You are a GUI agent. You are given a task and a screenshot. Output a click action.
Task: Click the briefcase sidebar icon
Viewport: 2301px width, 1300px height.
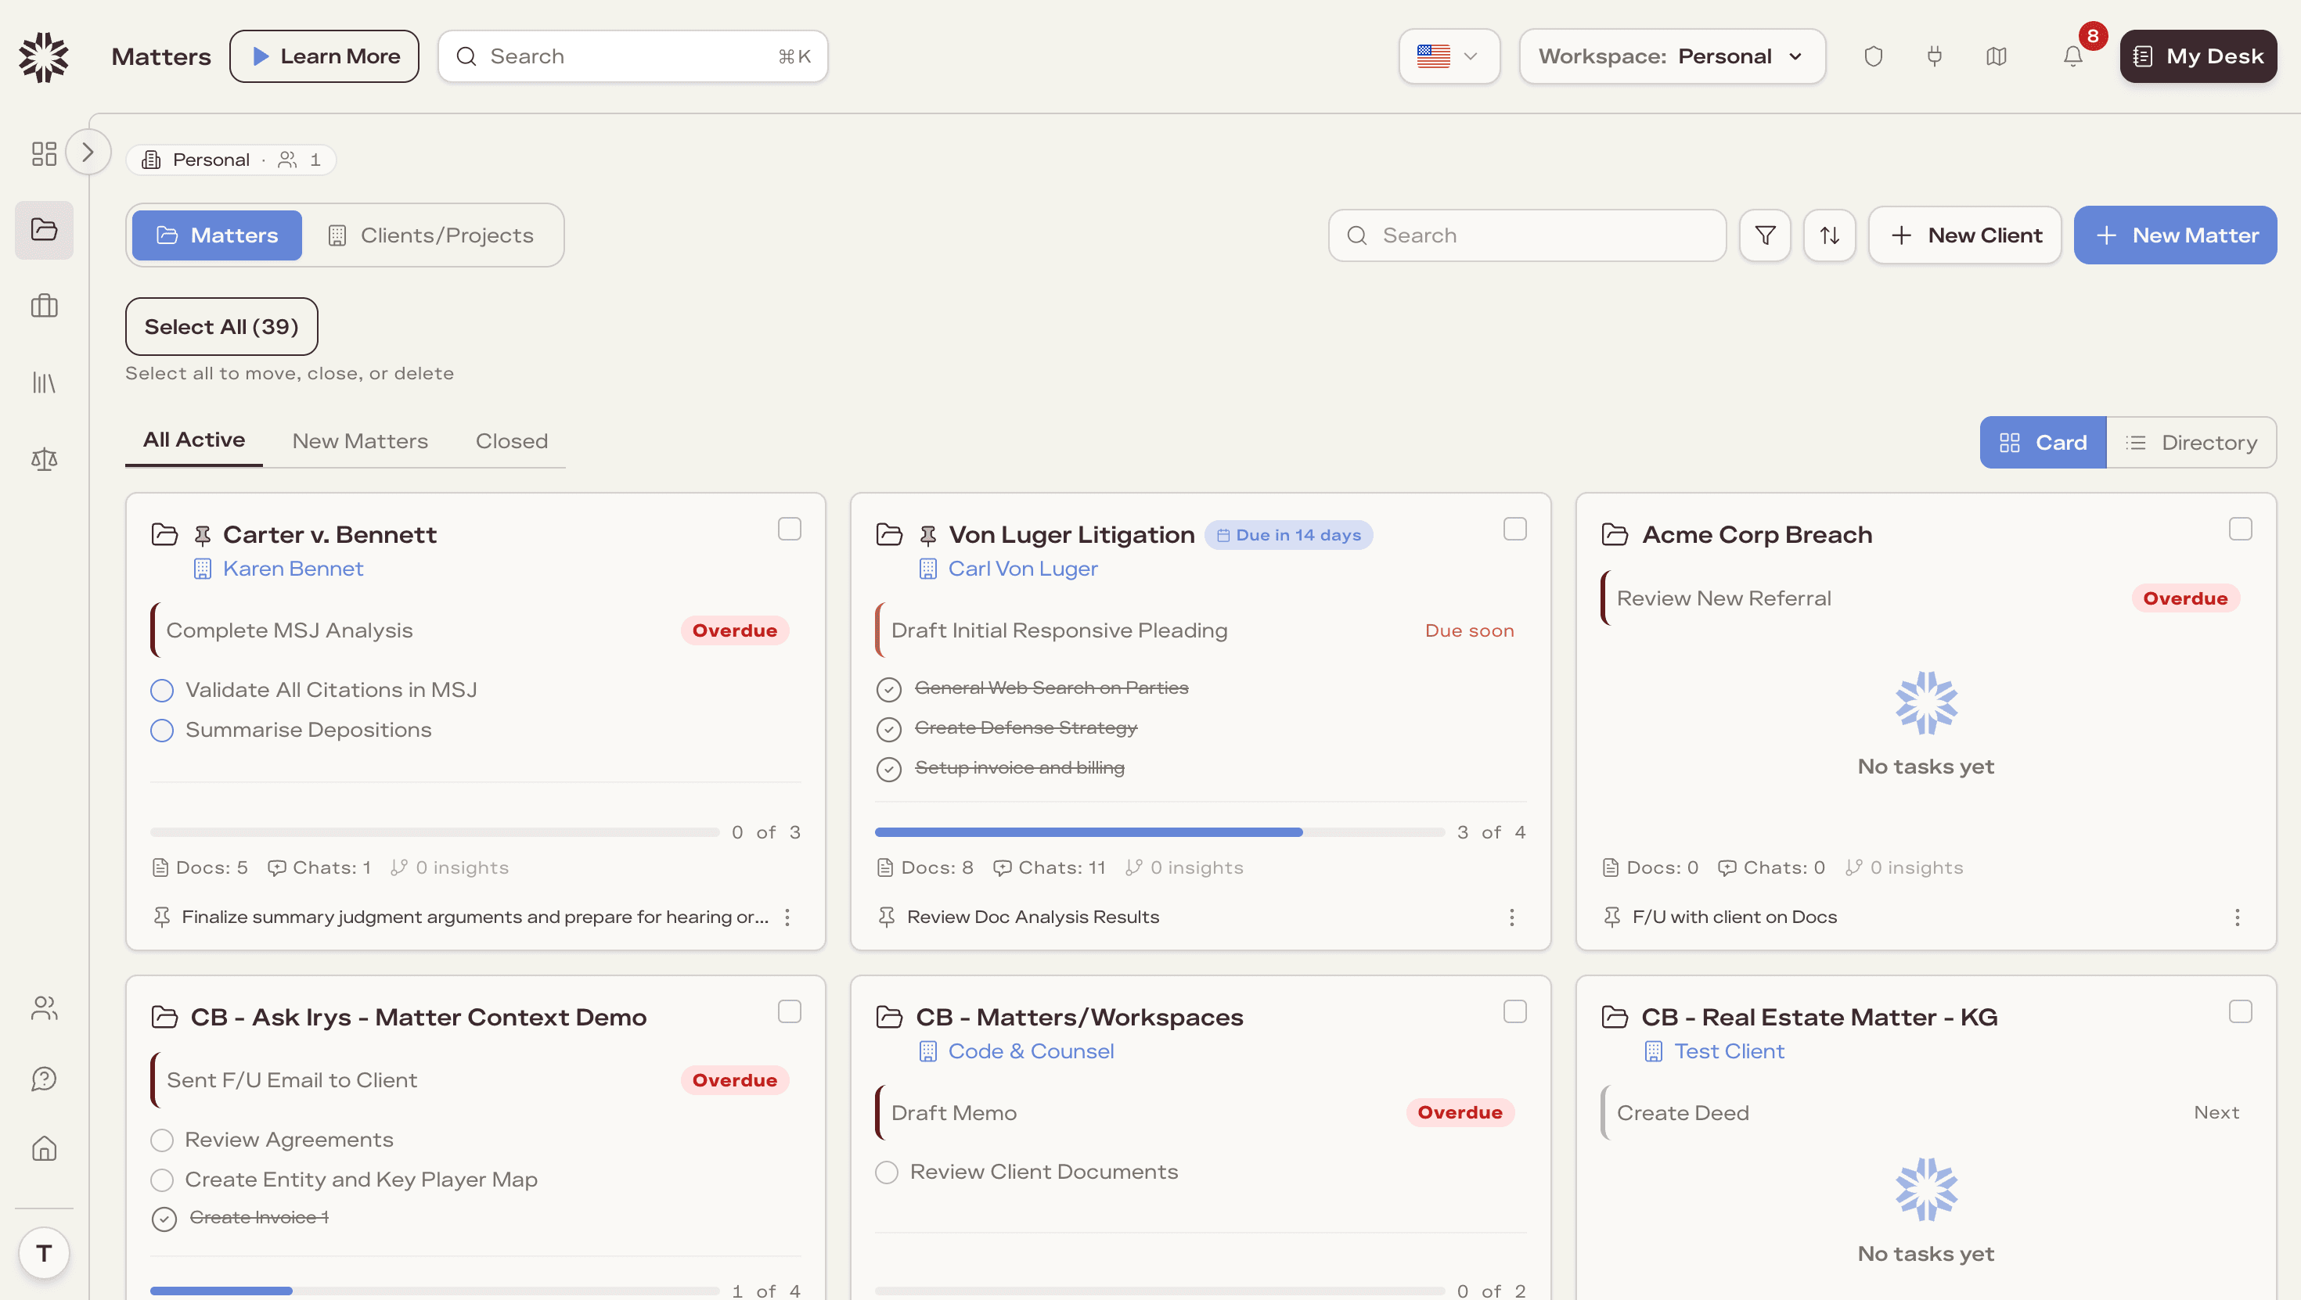pos(44,307)
